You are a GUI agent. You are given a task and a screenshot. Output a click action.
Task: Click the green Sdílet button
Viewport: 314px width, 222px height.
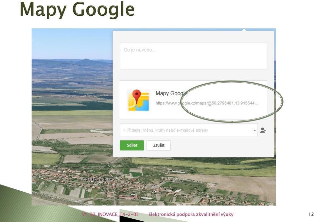click(x=132, y=145)
